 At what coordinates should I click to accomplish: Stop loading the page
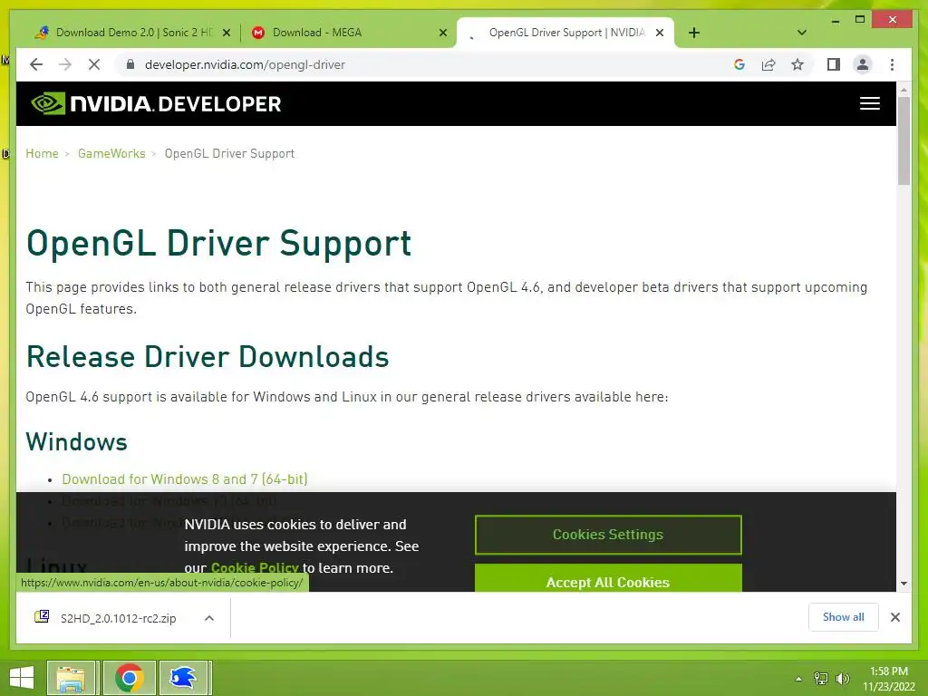coord(94,64)
